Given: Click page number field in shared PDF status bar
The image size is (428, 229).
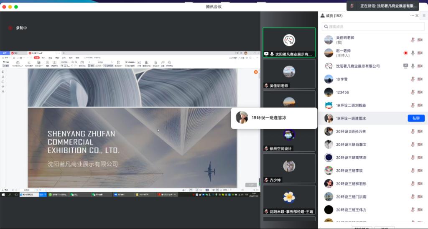Looking at the screenshot, I should [27, 190].
